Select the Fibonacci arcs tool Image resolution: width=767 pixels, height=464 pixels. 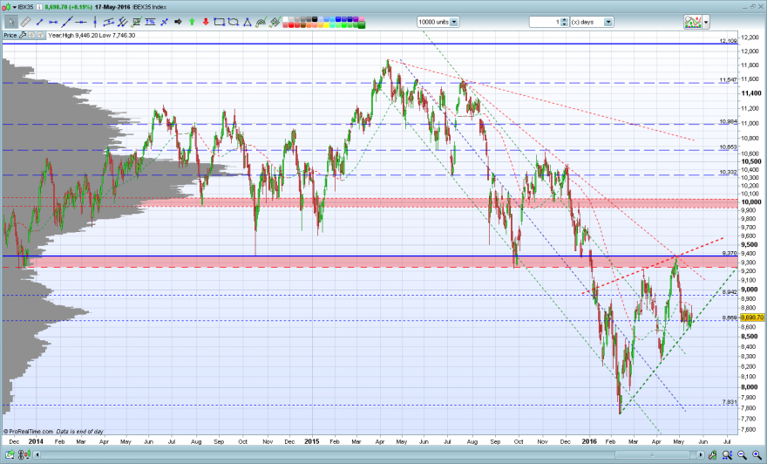[261, 22]
